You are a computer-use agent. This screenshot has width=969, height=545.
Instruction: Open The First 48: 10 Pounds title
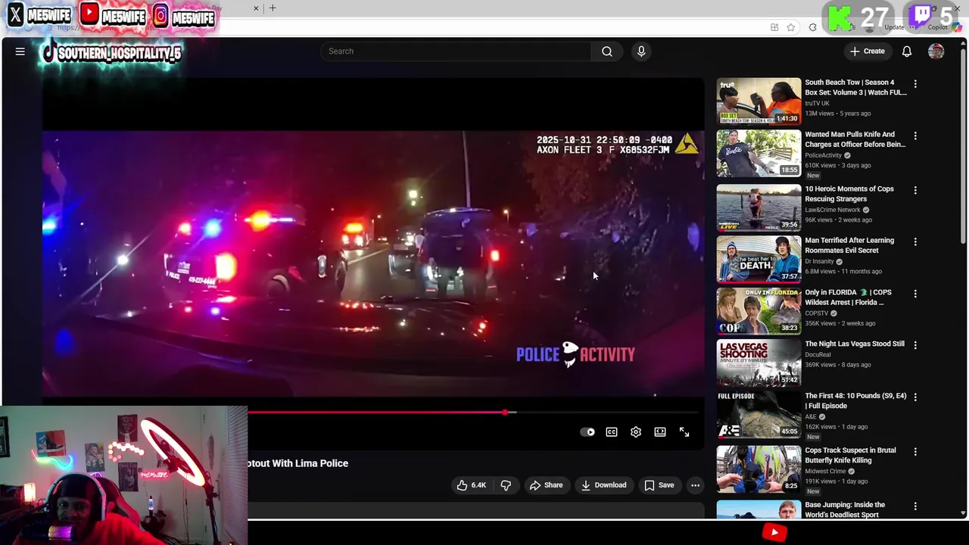[x=855, y=400]
